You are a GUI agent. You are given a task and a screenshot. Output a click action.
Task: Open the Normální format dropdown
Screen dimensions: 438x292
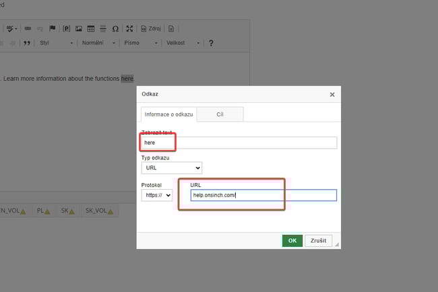point(98,43)
